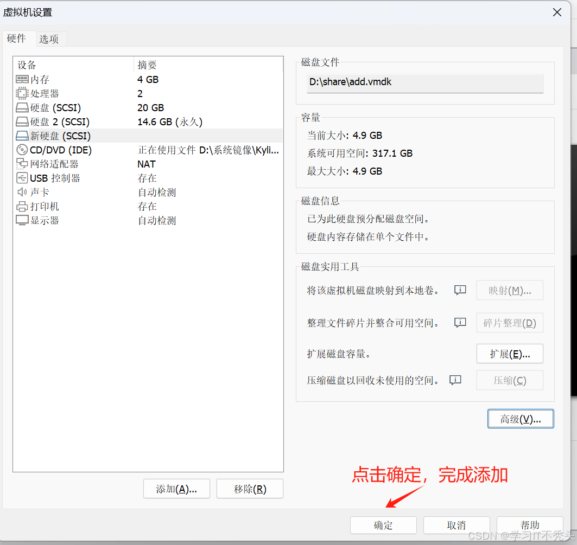Close the 虚拟机设置 dialog
Screen dimensions: 577x545
point(557,12)
